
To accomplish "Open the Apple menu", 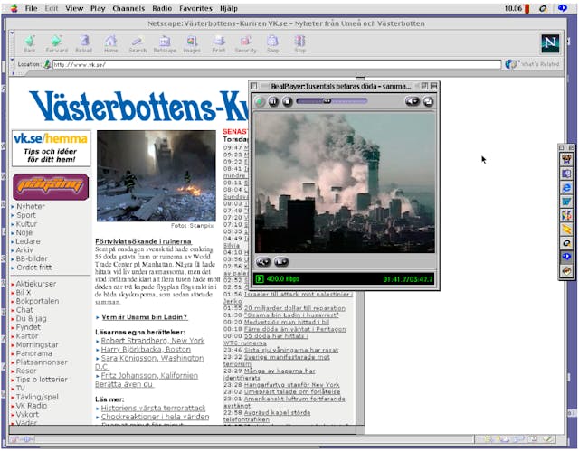I will pos(14,8).
